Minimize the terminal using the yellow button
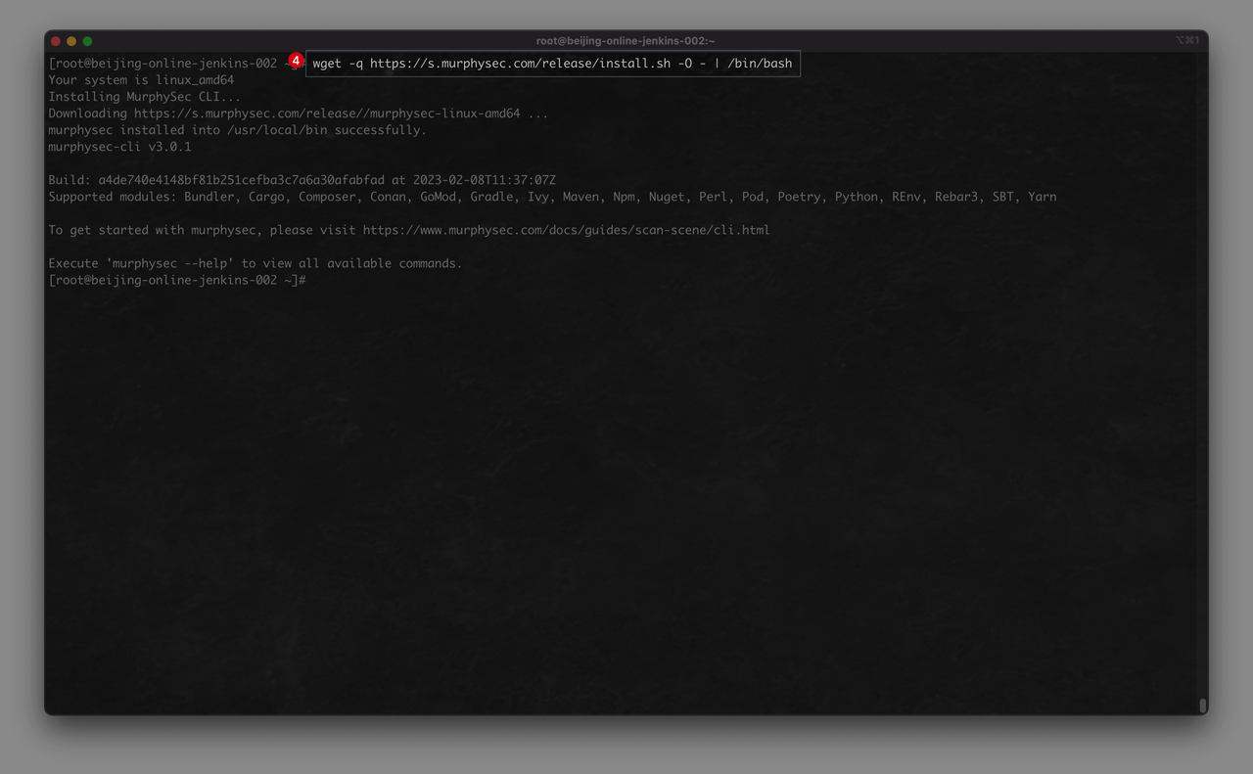 (x=71, y=41)
